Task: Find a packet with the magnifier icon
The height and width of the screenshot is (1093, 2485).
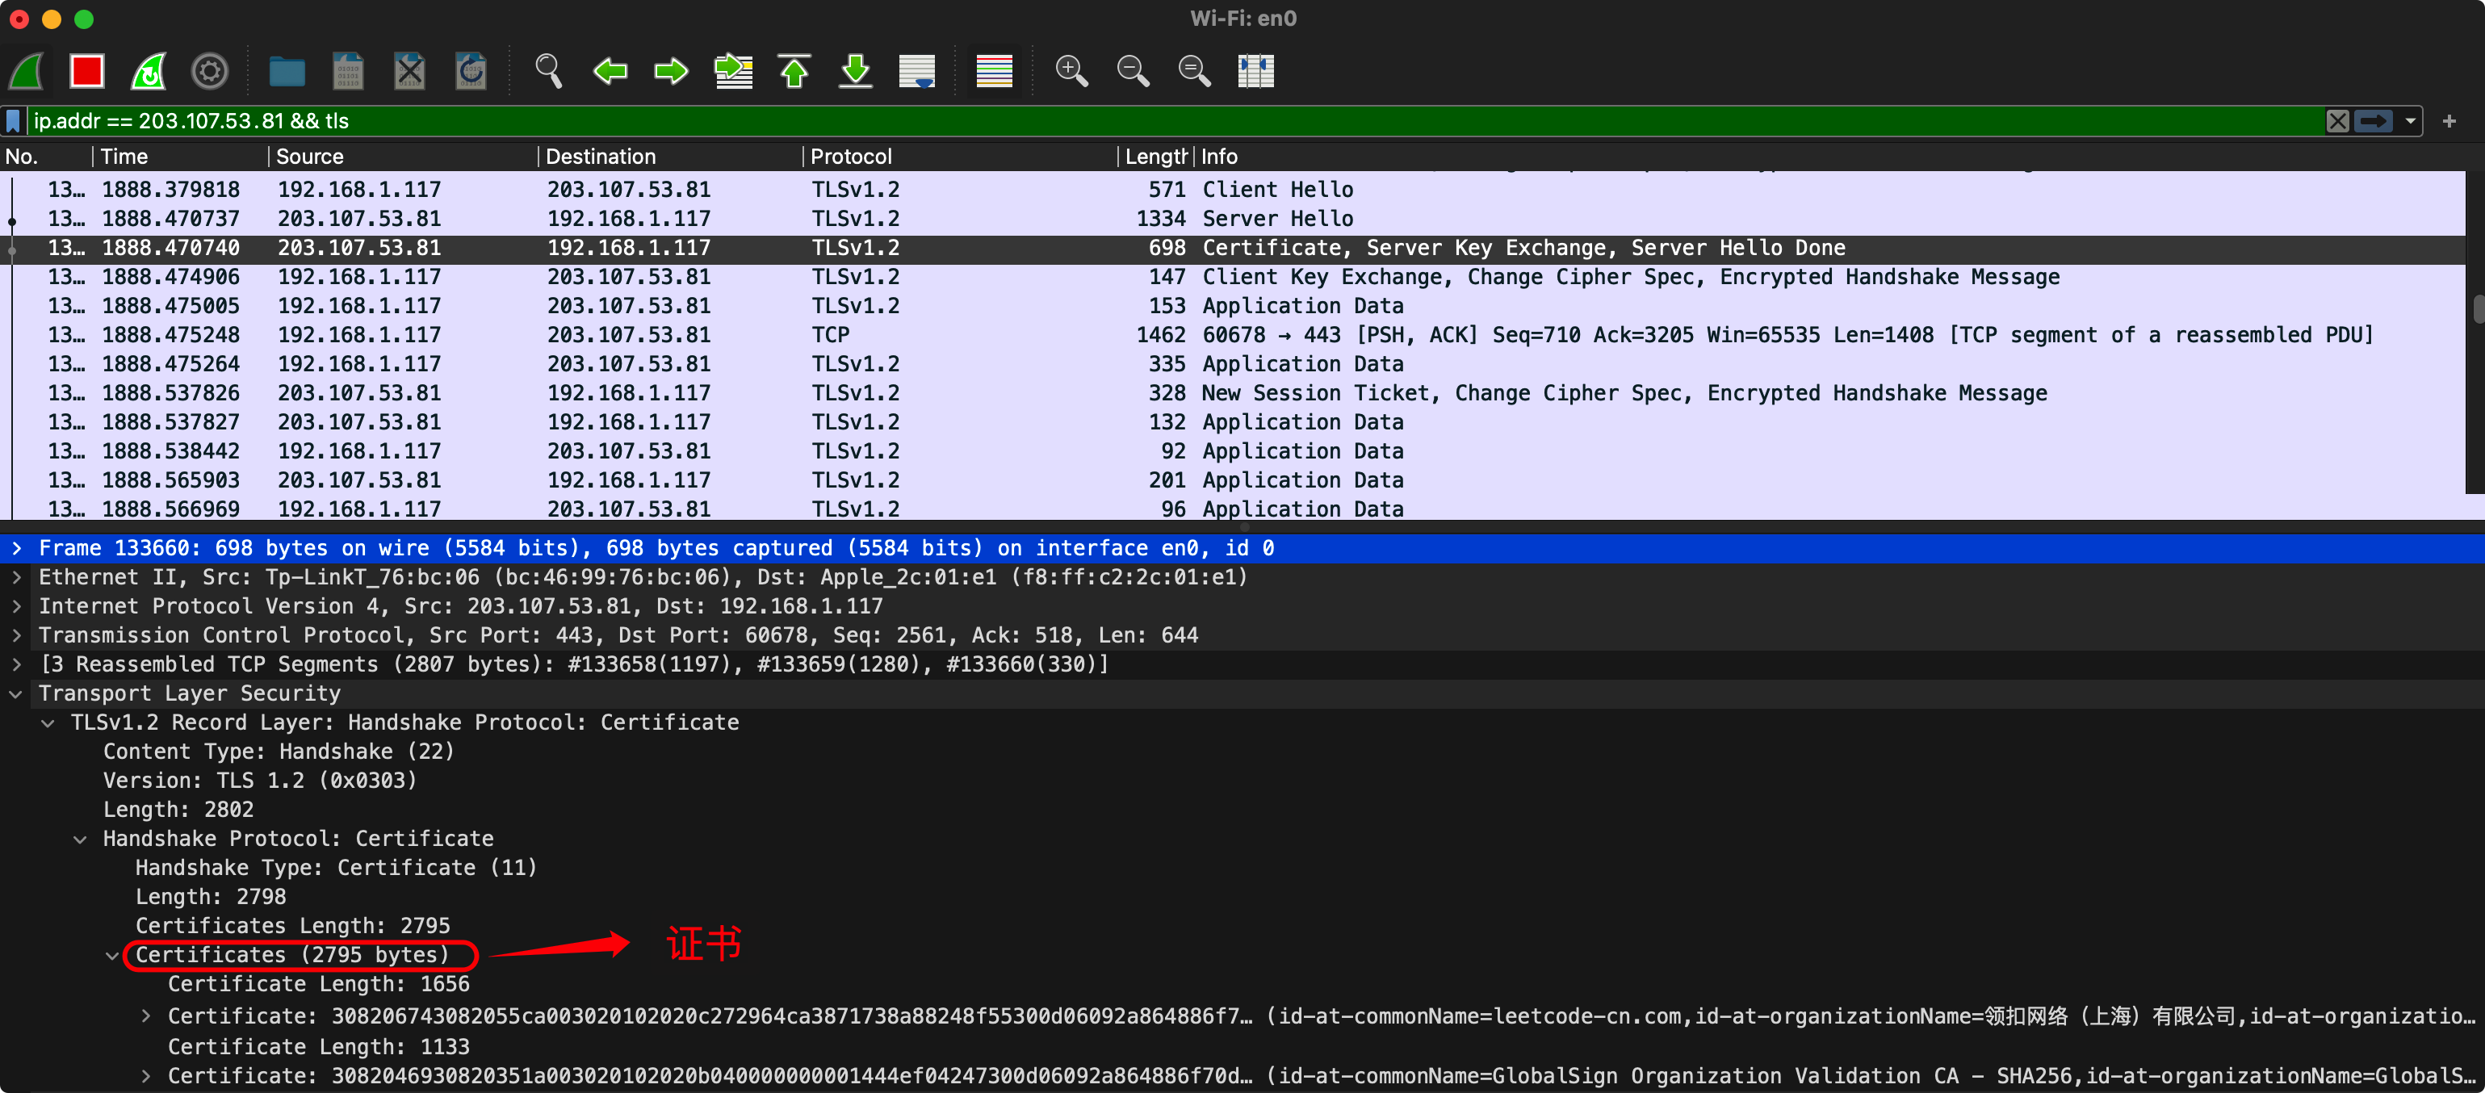Action: [x=548, y=71]
